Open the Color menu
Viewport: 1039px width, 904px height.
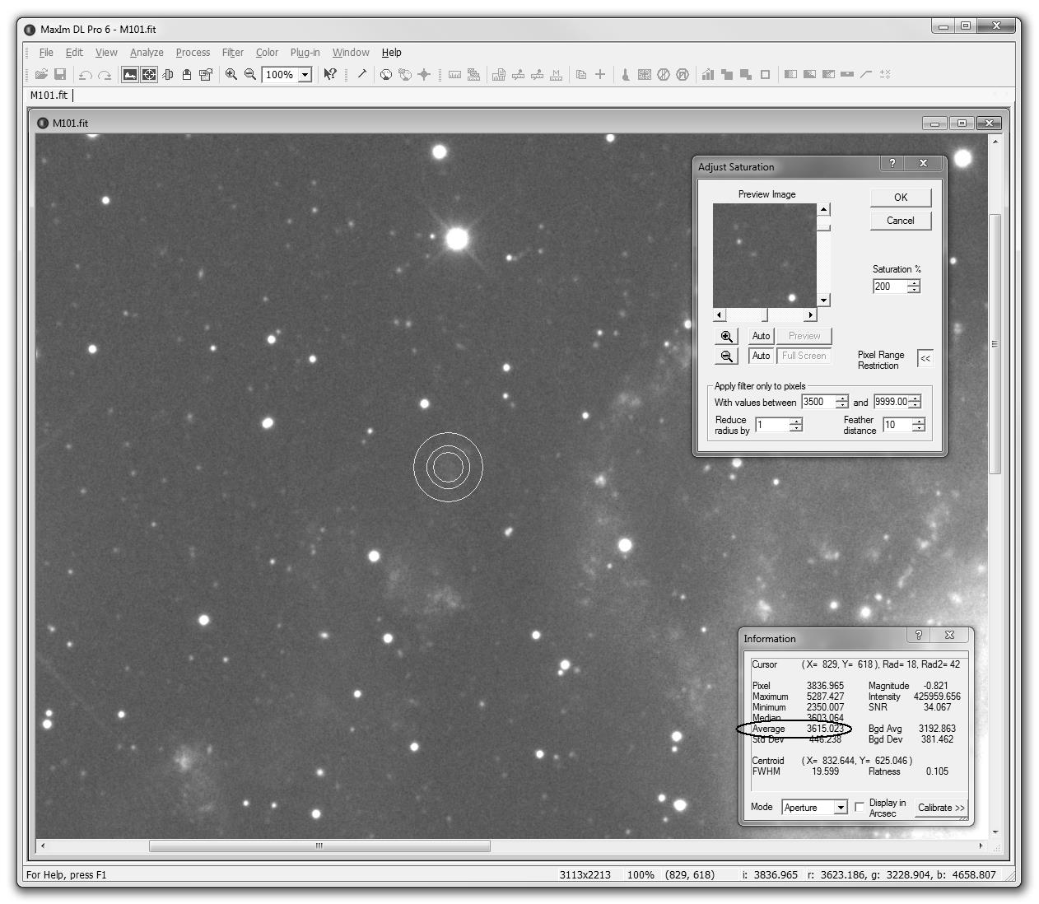click(267, 52)
